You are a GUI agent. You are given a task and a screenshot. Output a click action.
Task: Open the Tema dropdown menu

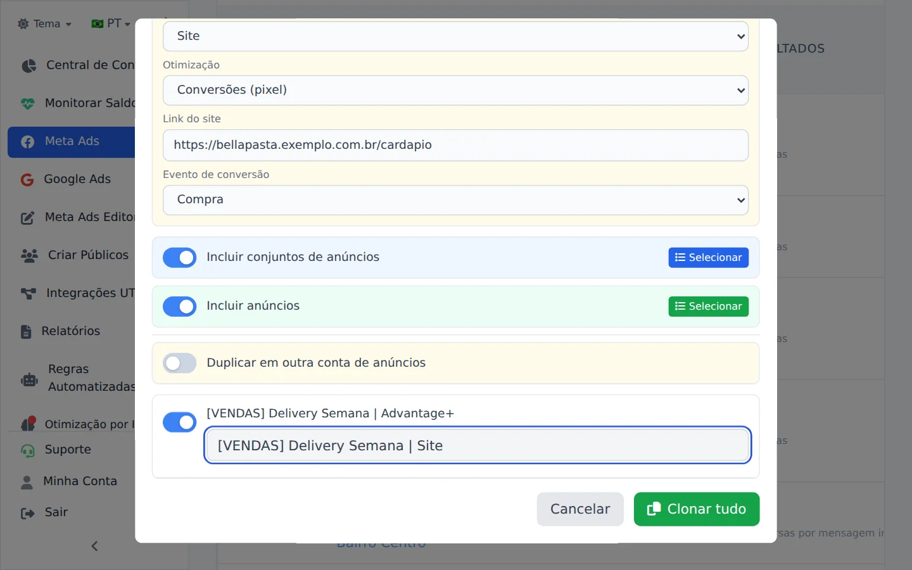(44, 24)
